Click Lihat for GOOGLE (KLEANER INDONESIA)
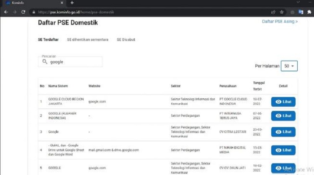 (x=283, y=116)
